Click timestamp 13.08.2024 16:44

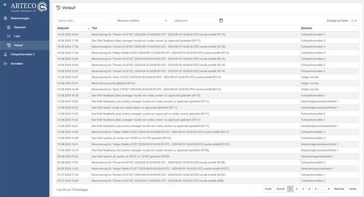click(x=68, y=89)
